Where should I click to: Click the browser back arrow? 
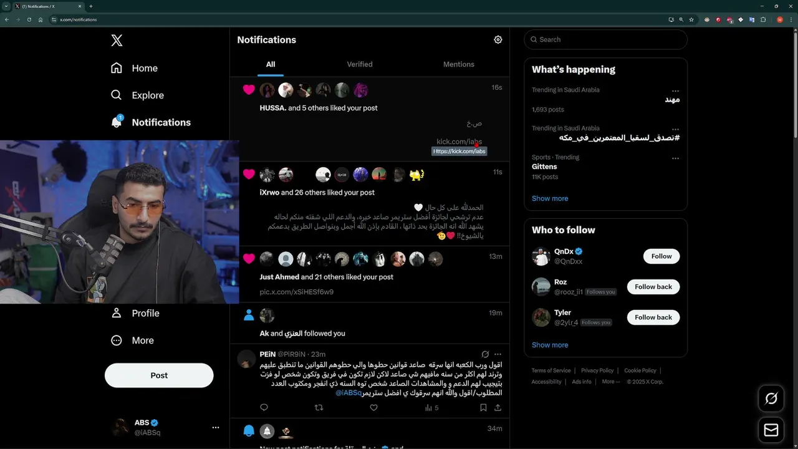7,19
